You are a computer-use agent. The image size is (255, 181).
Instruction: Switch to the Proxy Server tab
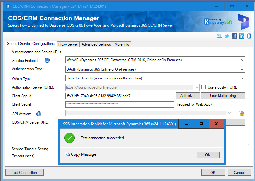click(x=68, y=44)
